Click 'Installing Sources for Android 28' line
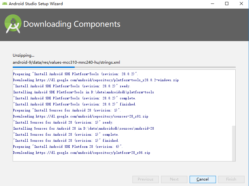The width and height of the screenshot is (249, 186). tap(84, 128)
